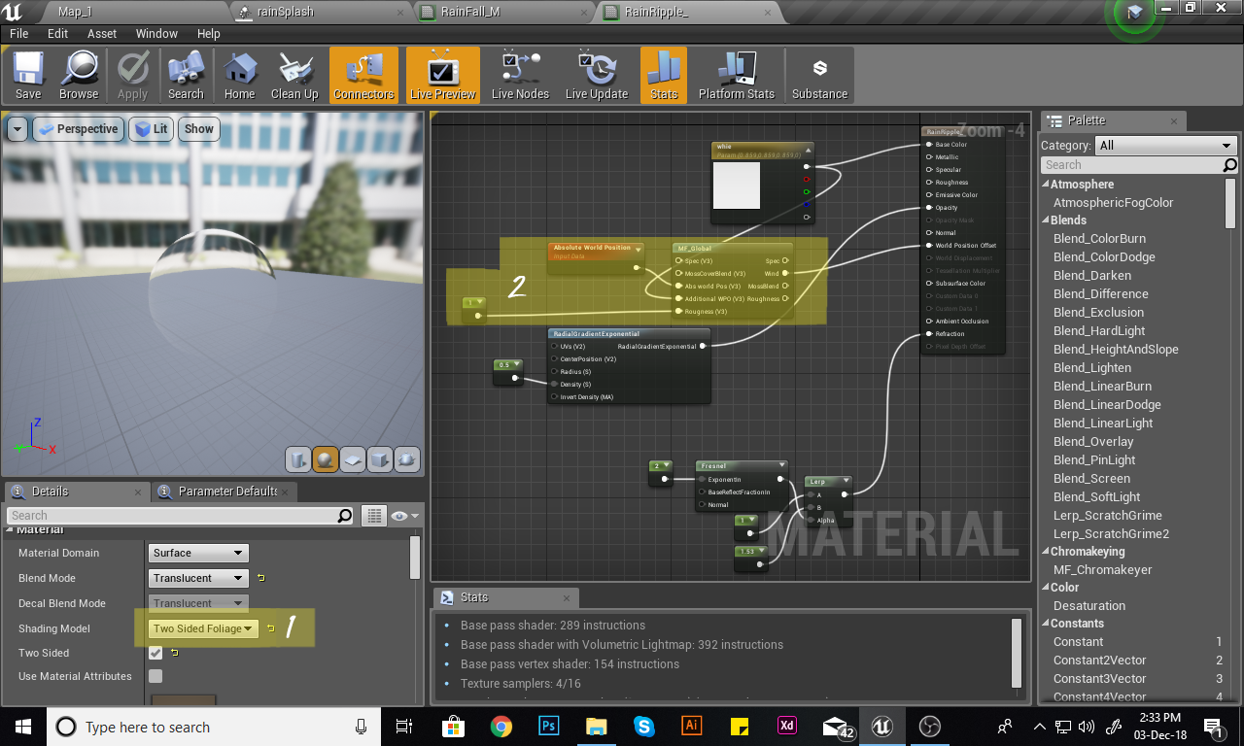Set preview mesh to sphere shape
Screen dimensions: 1244x746
[326, 458]
